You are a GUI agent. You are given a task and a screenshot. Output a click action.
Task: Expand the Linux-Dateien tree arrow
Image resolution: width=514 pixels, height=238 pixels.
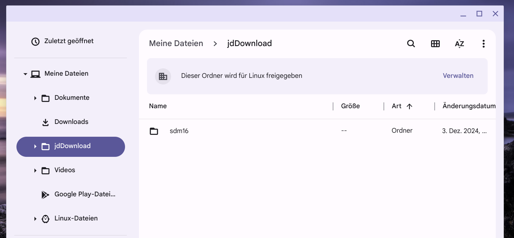point(35,219)
